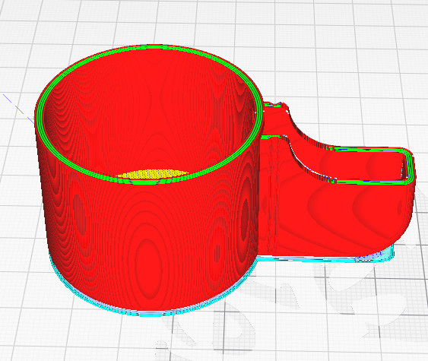The height and width of the screenshot is (361, 428).
Task: Click the red outer wall of the cup body
Action: click(x=147, y=245)
